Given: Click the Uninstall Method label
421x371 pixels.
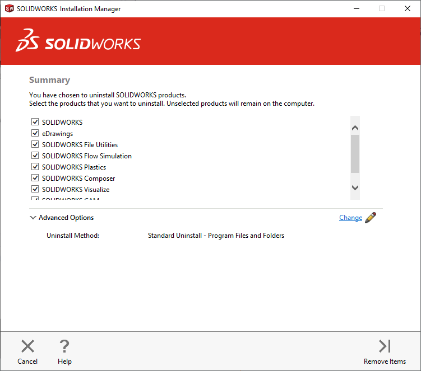Looking at the screenshot, I should [73, 236].
